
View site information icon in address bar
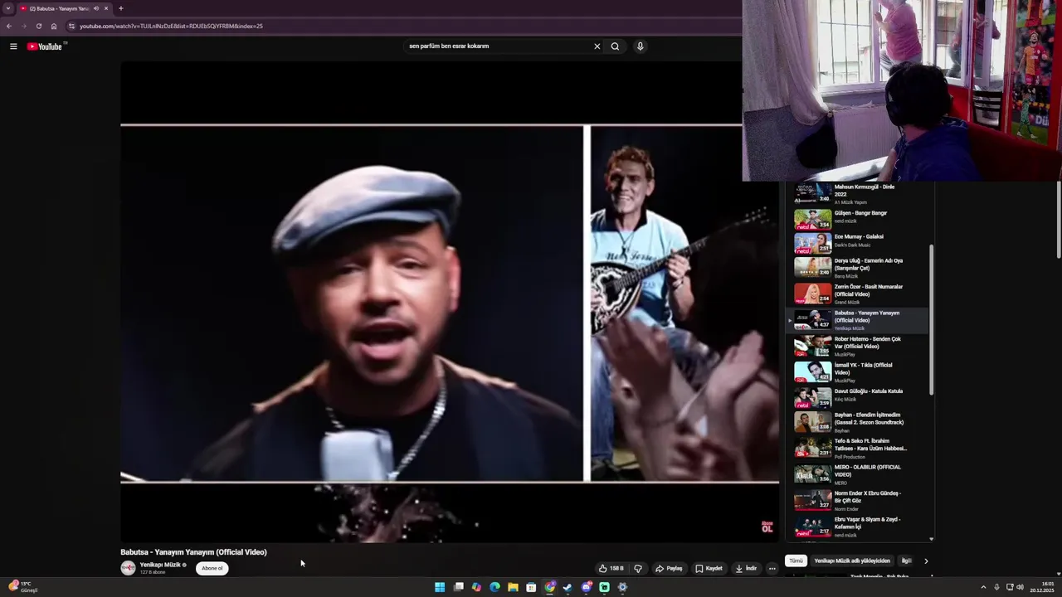pos(71,26)
